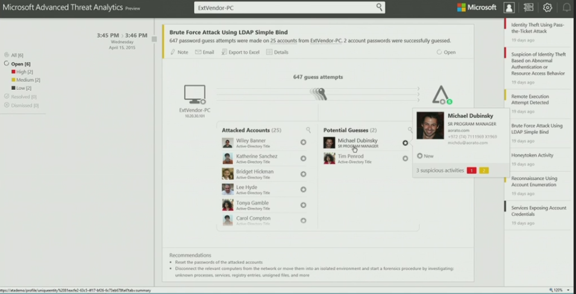This screenshot has height=294, width=576.
Task: Click the ExtVendor-PC computer icon
Action: (x=195, y=95)
